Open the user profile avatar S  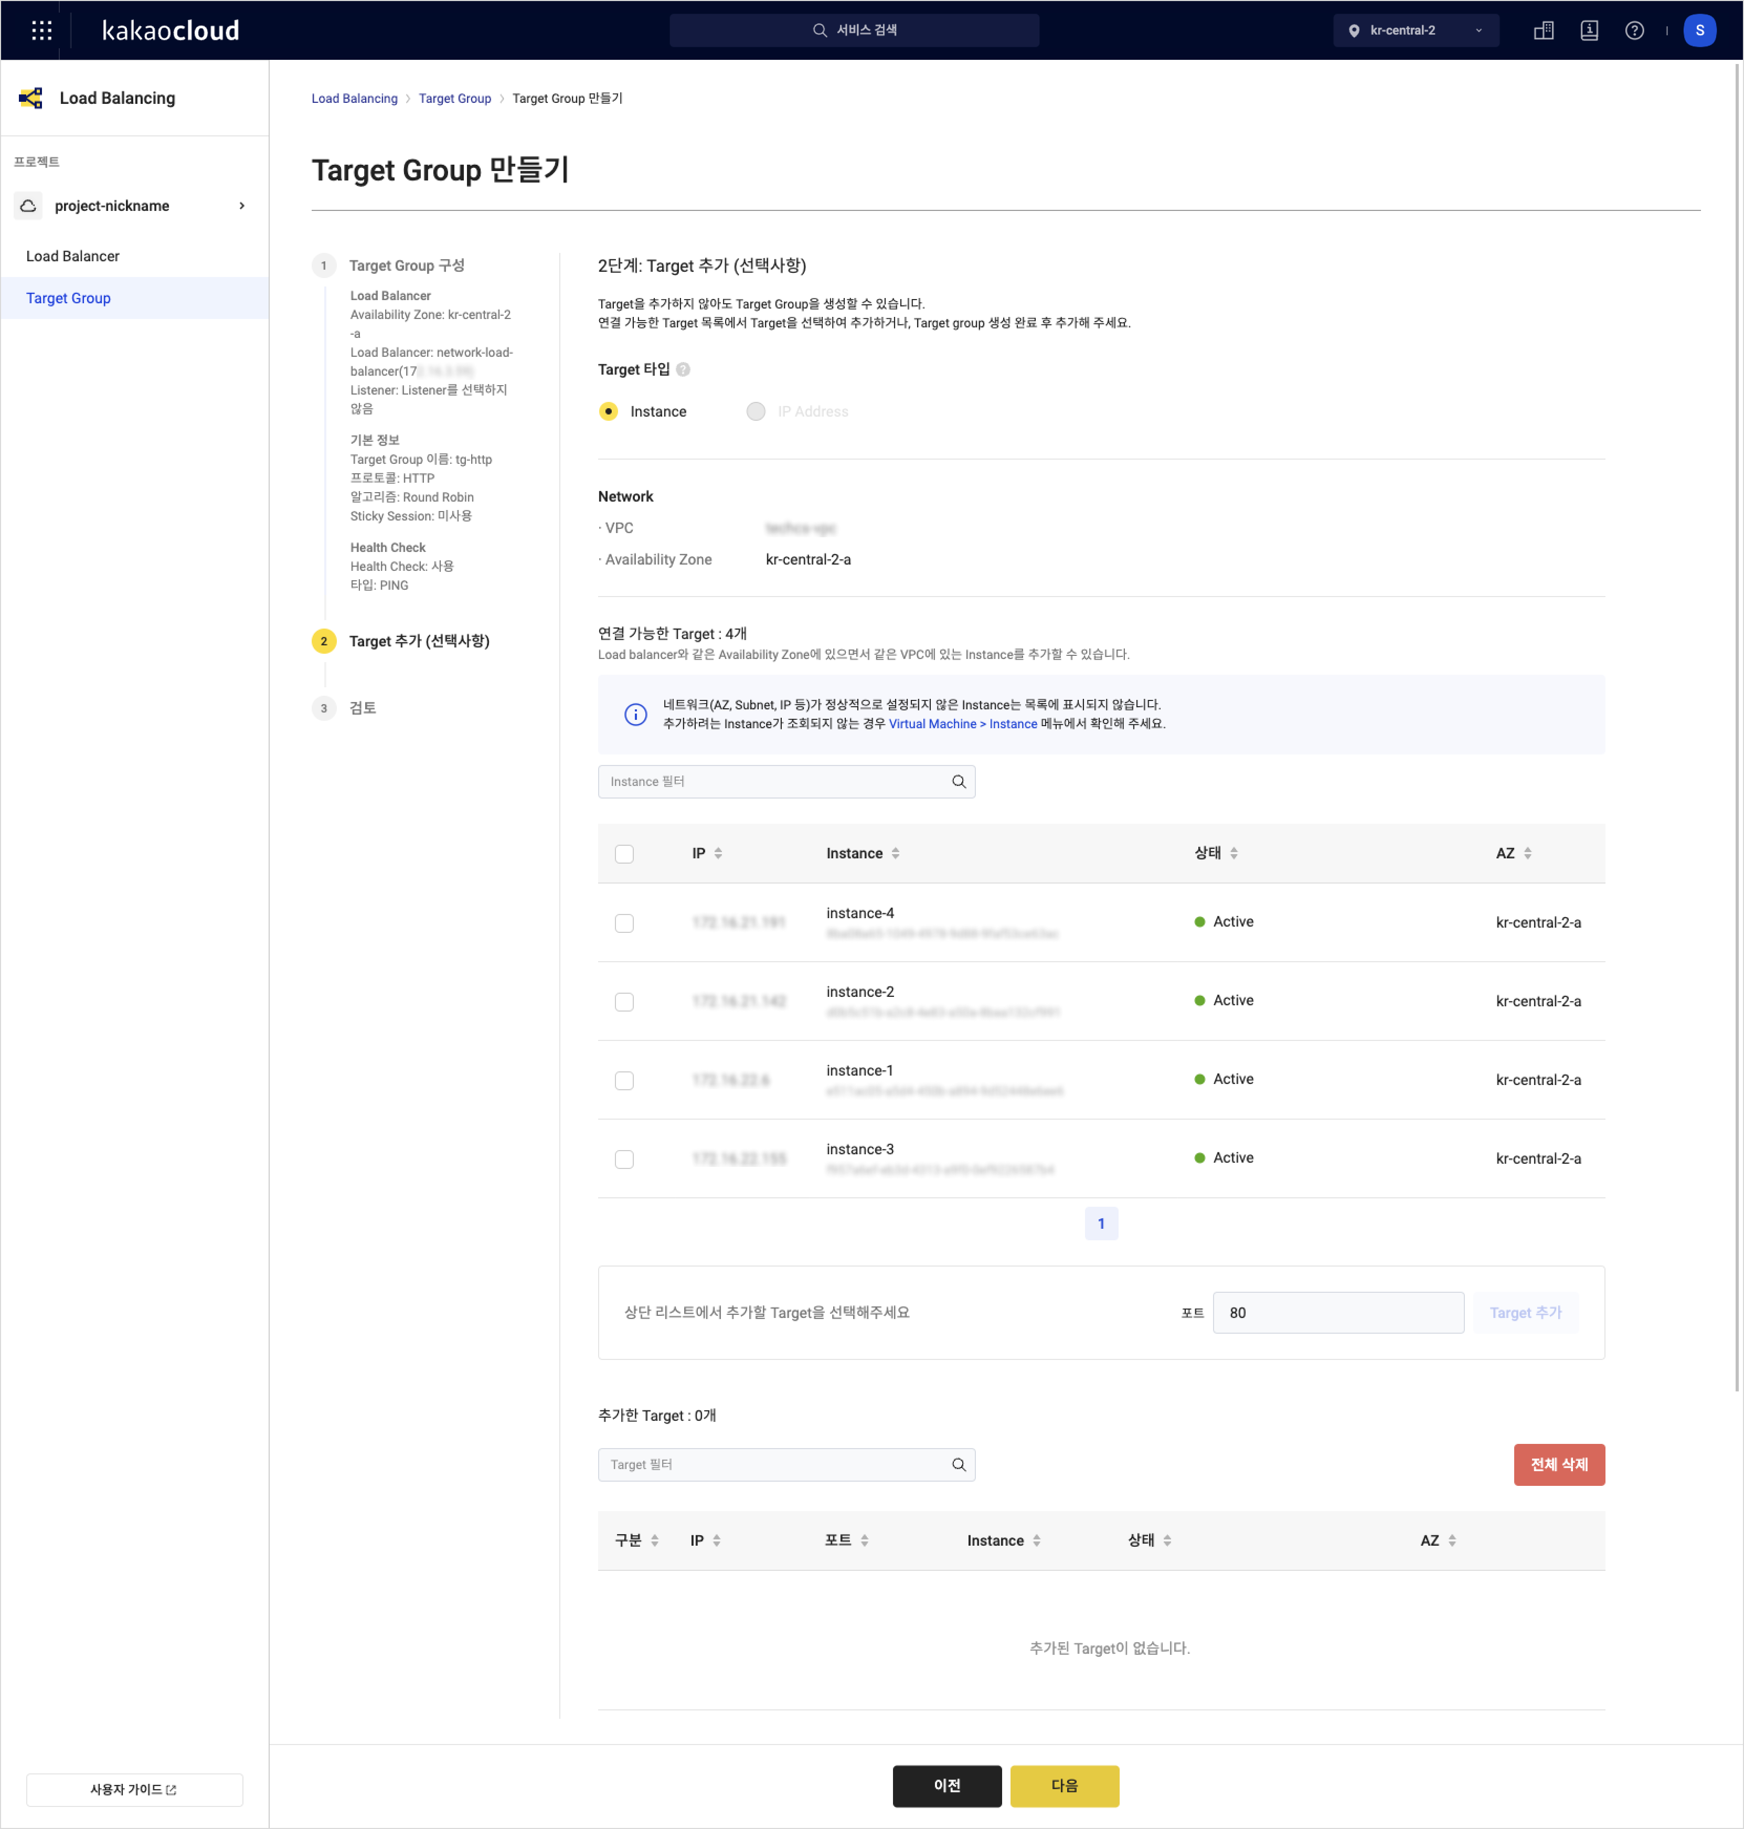point(1699,30)
